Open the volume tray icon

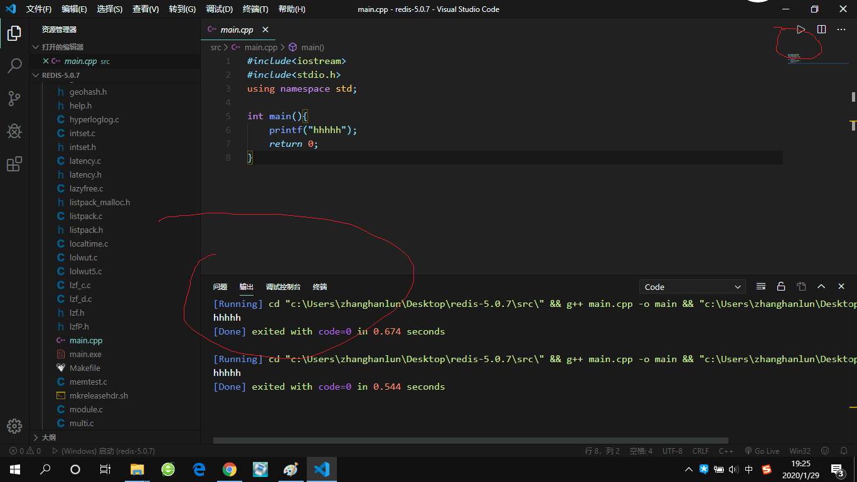point(734,469)
